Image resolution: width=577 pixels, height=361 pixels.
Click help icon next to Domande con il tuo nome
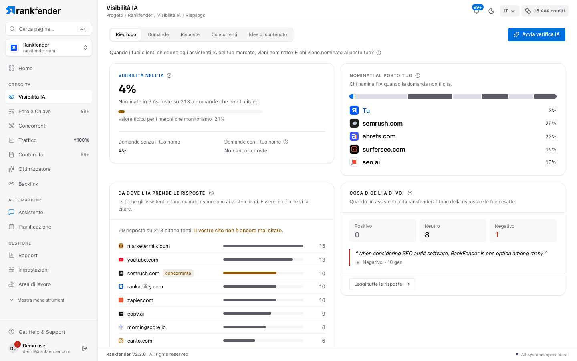pyautogui.click(x=286, y=142)
